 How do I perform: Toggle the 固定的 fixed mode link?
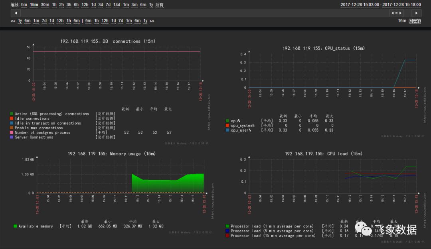point(415,21)
